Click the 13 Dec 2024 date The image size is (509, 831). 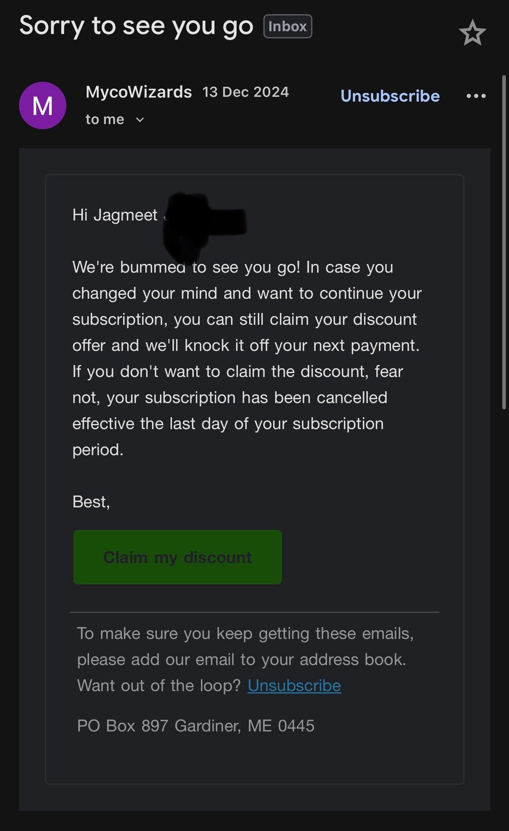[x=246, y=92]
